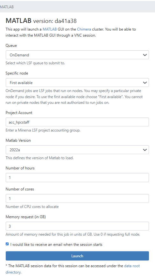The image size is (155, 278).
Task: Follow the data root directory link
Action: pos(73,269)
